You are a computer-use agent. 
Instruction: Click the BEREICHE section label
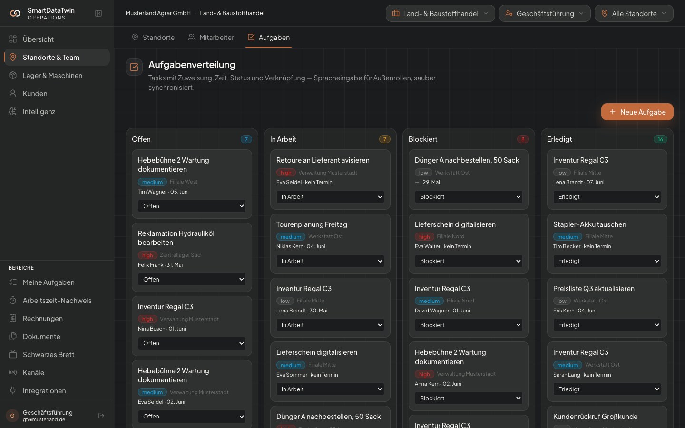[21, 268]
